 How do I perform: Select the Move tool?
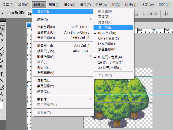point(2,28)
